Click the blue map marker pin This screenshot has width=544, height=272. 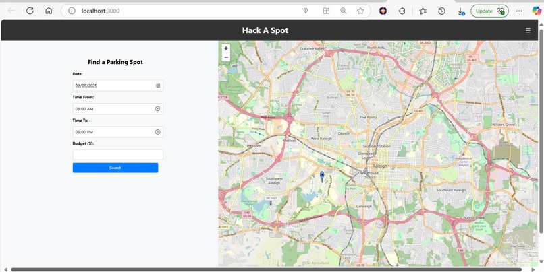322,176
